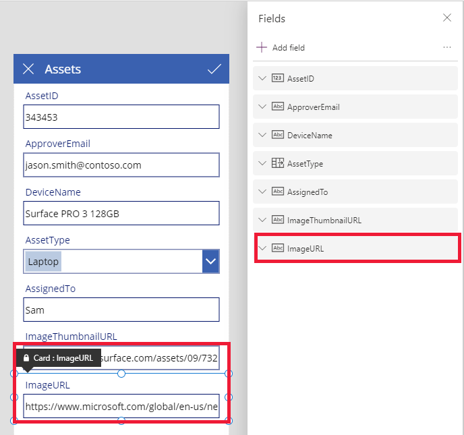Select ApproverEmail row name in Fields pane
This screenshot has width=464, height=435.
click(314, 107)
